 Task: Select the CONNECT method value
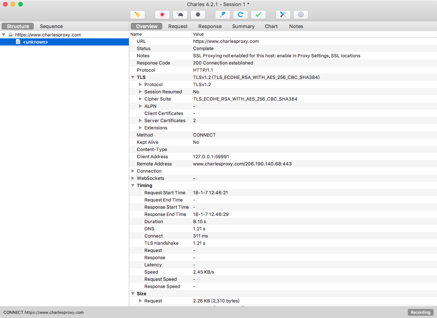(204, 135)
